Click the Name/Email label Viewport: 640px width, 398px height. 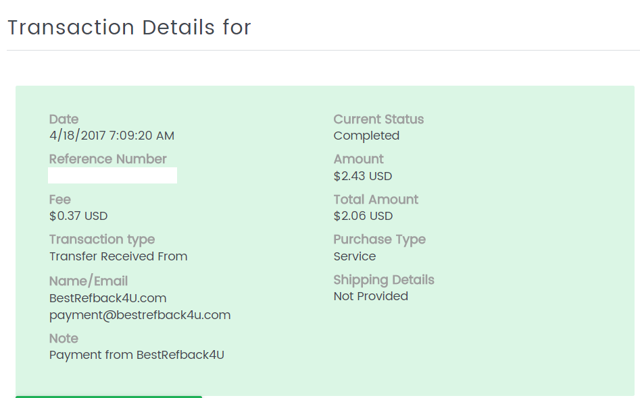click(x=89, y=281)
